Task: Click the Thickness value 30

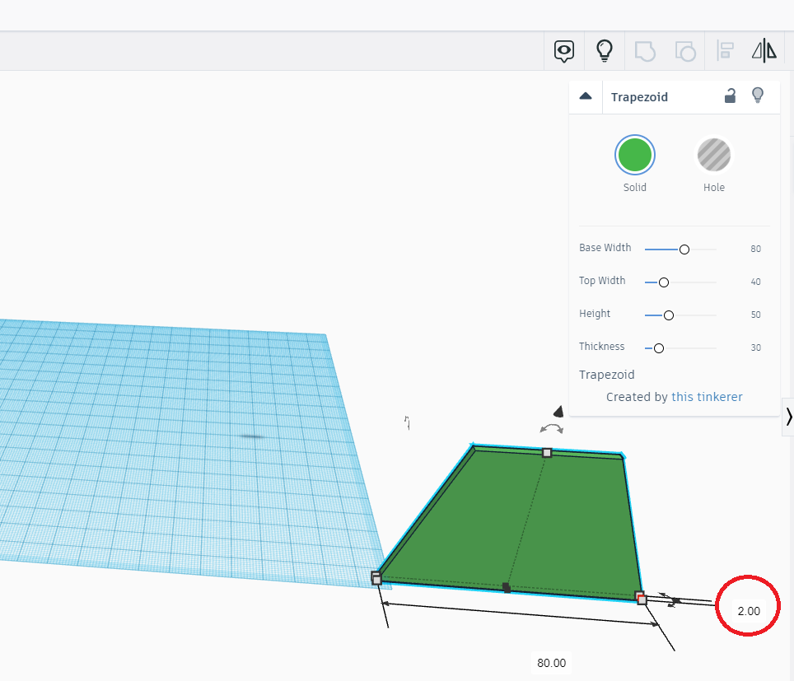Action: tap(755, 347)
